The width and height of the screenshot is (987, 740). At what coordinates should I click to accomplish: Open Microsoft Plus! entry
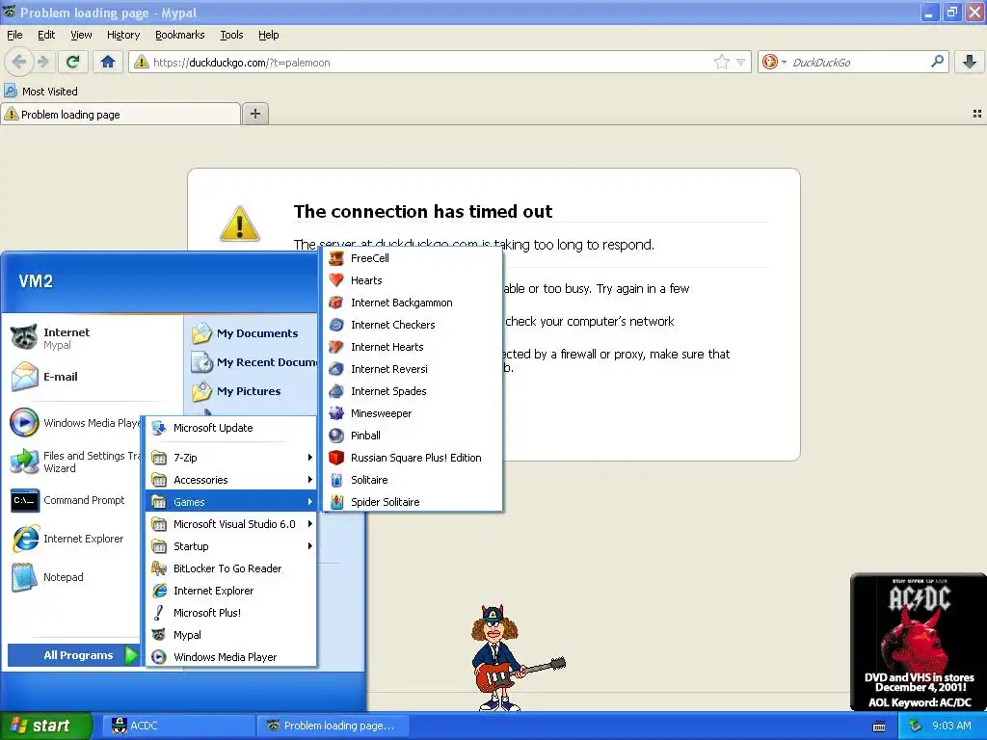(231, 612)
